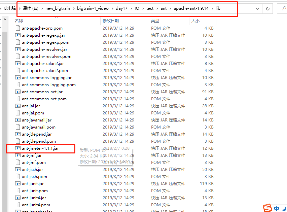Click the ant-junit4.pom file icon

pos(18,205)
